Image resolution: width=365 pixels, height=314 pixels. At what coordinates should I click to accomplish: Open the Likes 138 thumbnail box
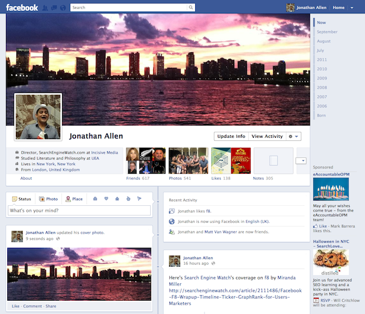[231, 160]
